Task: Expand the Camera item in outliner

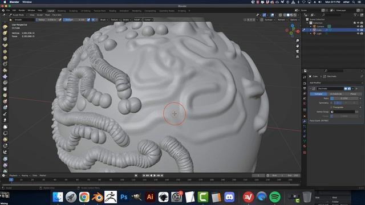Action: (311, 27)
